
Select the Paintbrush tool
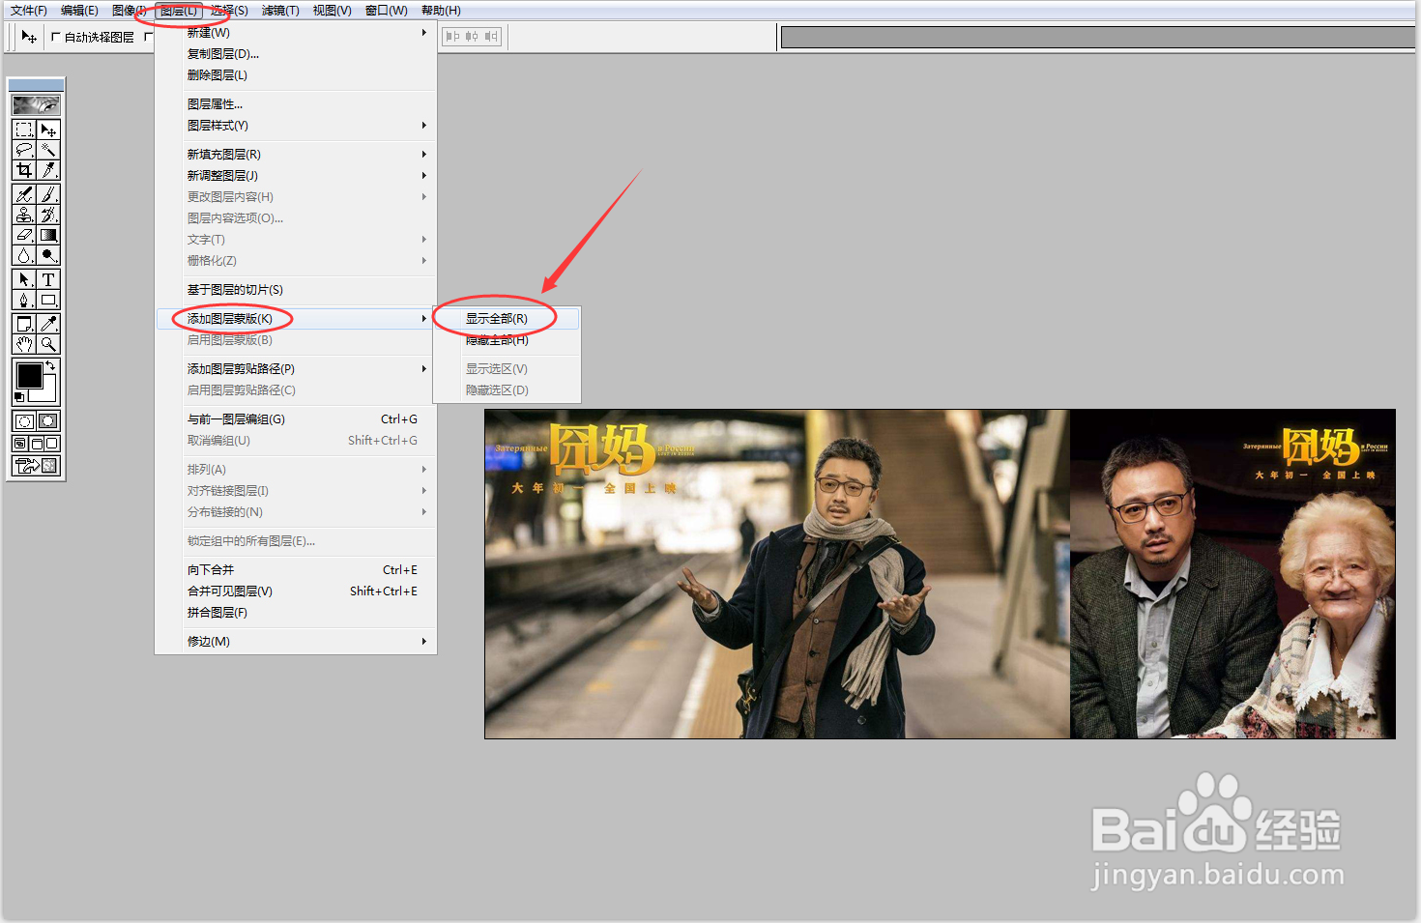pos(48,194)
